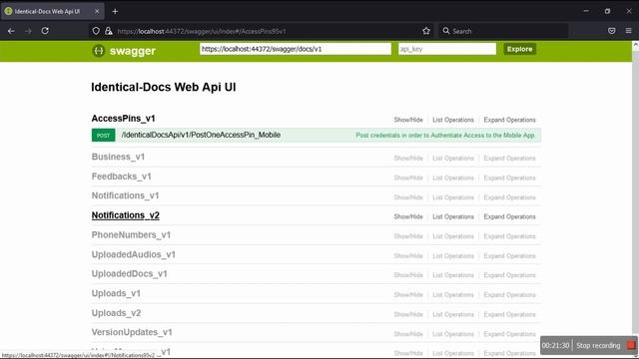Click List Operations for Feedbacks_v1

coord(453,178)
